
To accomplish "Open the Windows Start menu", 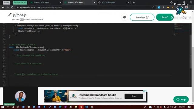I will [2, 107].
